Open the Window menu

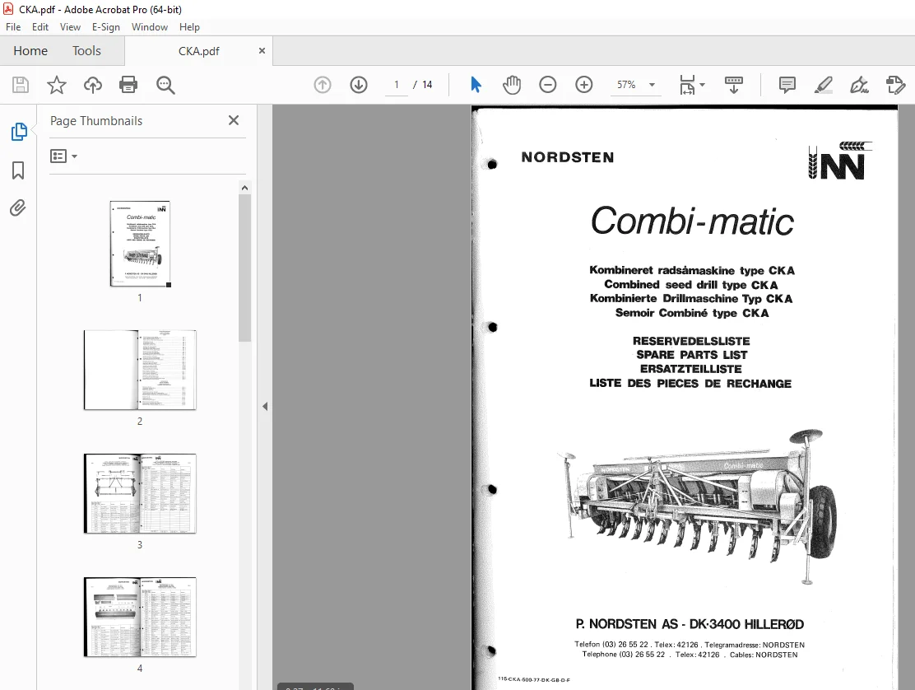(150, 27)
